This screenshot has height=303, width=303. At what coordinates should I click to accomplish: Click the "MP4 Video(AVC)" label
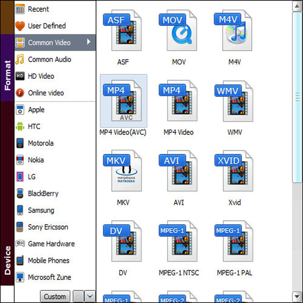click(x=123, y=132)
